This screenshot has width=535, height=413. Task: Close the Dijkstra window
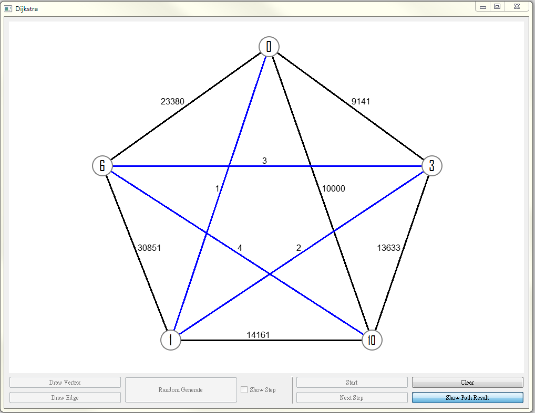click(517, 6)
